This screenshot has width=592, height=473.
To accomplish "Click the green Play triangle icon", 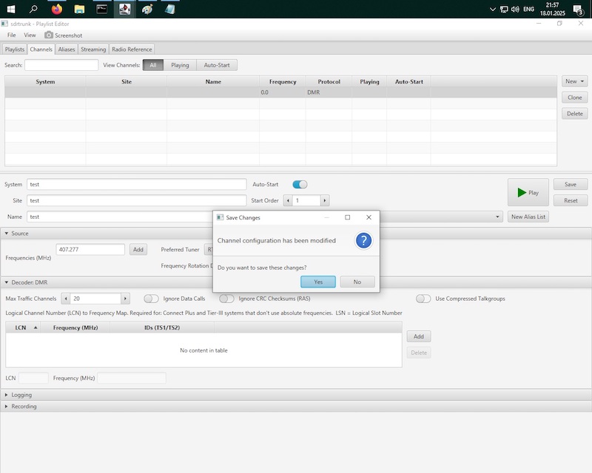I will [x=522, y=193].
